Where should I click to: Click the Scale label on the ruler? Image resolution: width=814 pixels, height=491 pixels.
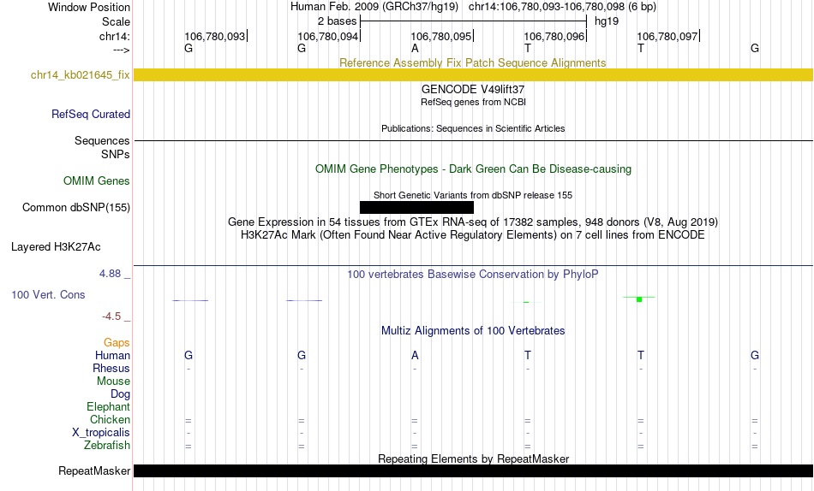coord(116,21)
